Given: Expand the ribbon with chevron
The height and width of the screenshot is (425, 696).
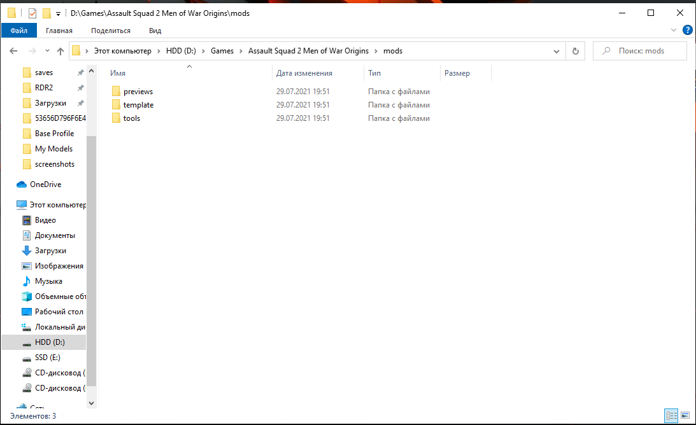Looking at the screenshot, I should (x=673, y=30).
